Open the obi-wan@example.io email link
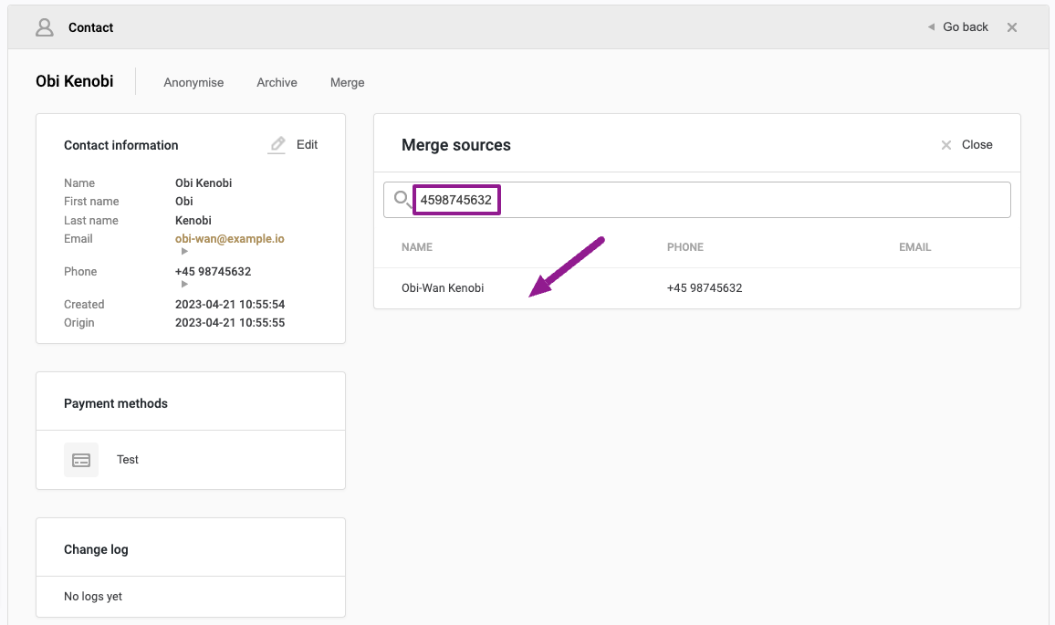 click(229, 239)
